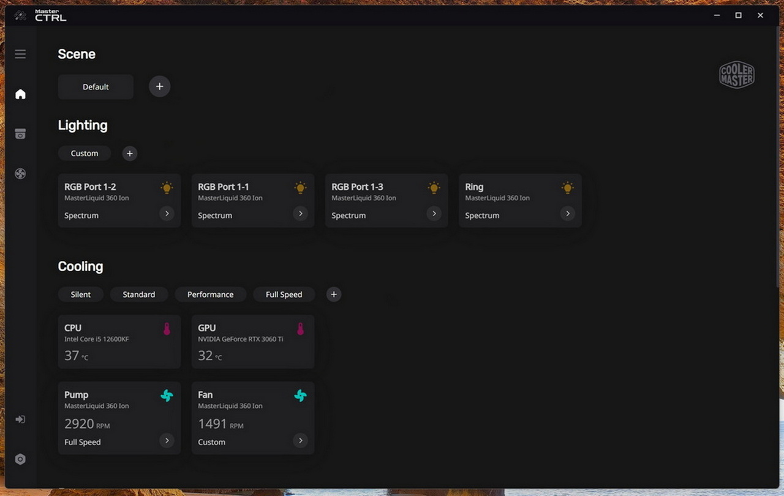This screenshot has height=496, width=784.
Task: Open the fan icon in the sidebar
Action: [x=20, y=174]
